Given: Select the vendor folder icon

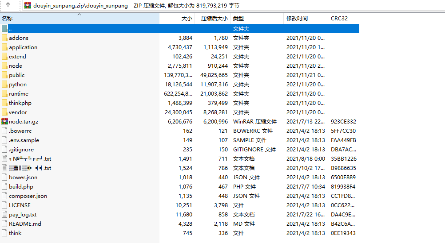Looking at the screenshot, I should tap(4, 112).
